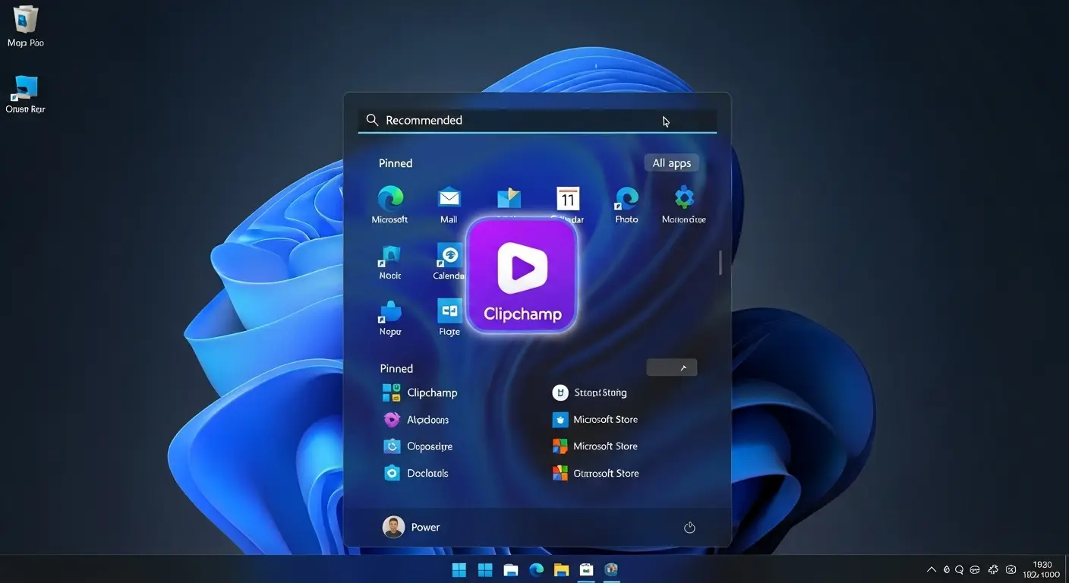Open the Strant Stong list entry
The image size is (1069, 583).
pos(589,392)
